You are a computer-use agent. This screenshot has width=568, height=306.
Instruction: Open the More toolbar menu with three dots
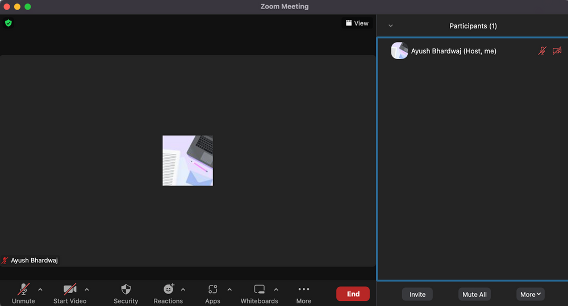(x=303, y=289)
